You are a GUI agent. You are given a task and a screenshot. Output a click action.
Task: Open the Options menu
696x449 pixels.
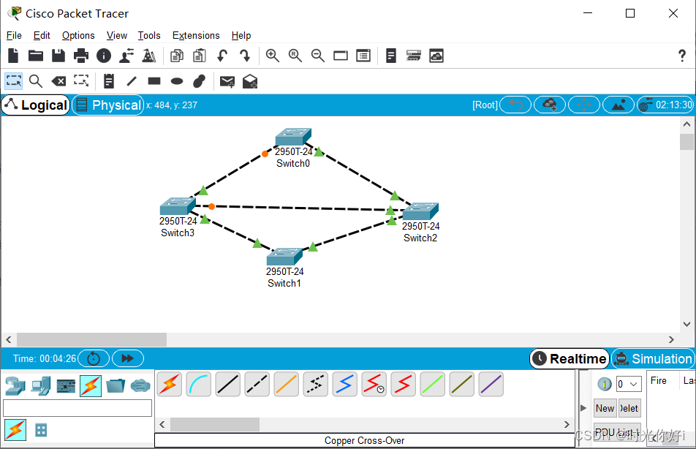(78, 36)
